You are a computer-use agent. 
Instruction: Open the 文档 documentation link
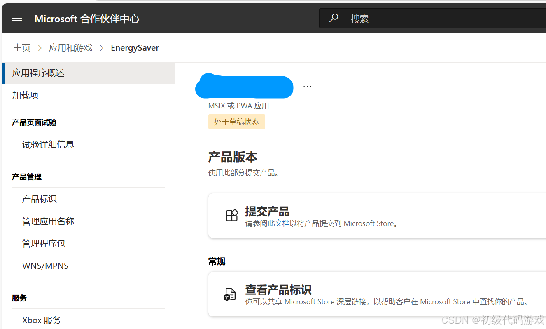(282, 223)
